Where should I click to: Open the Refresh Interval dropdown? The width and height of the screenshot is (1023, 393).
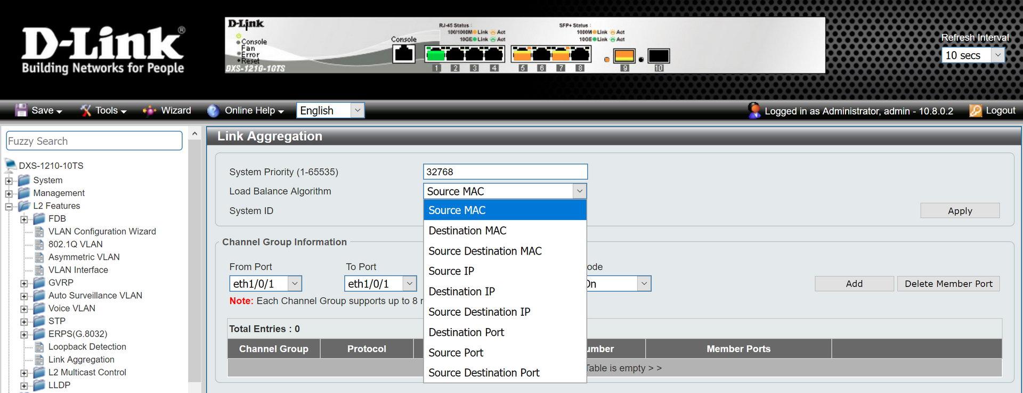tap(973, 55)
